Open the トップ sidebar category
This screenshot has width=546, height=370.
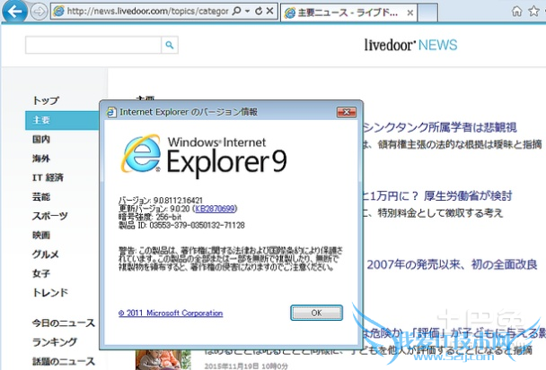pos(46,100)
